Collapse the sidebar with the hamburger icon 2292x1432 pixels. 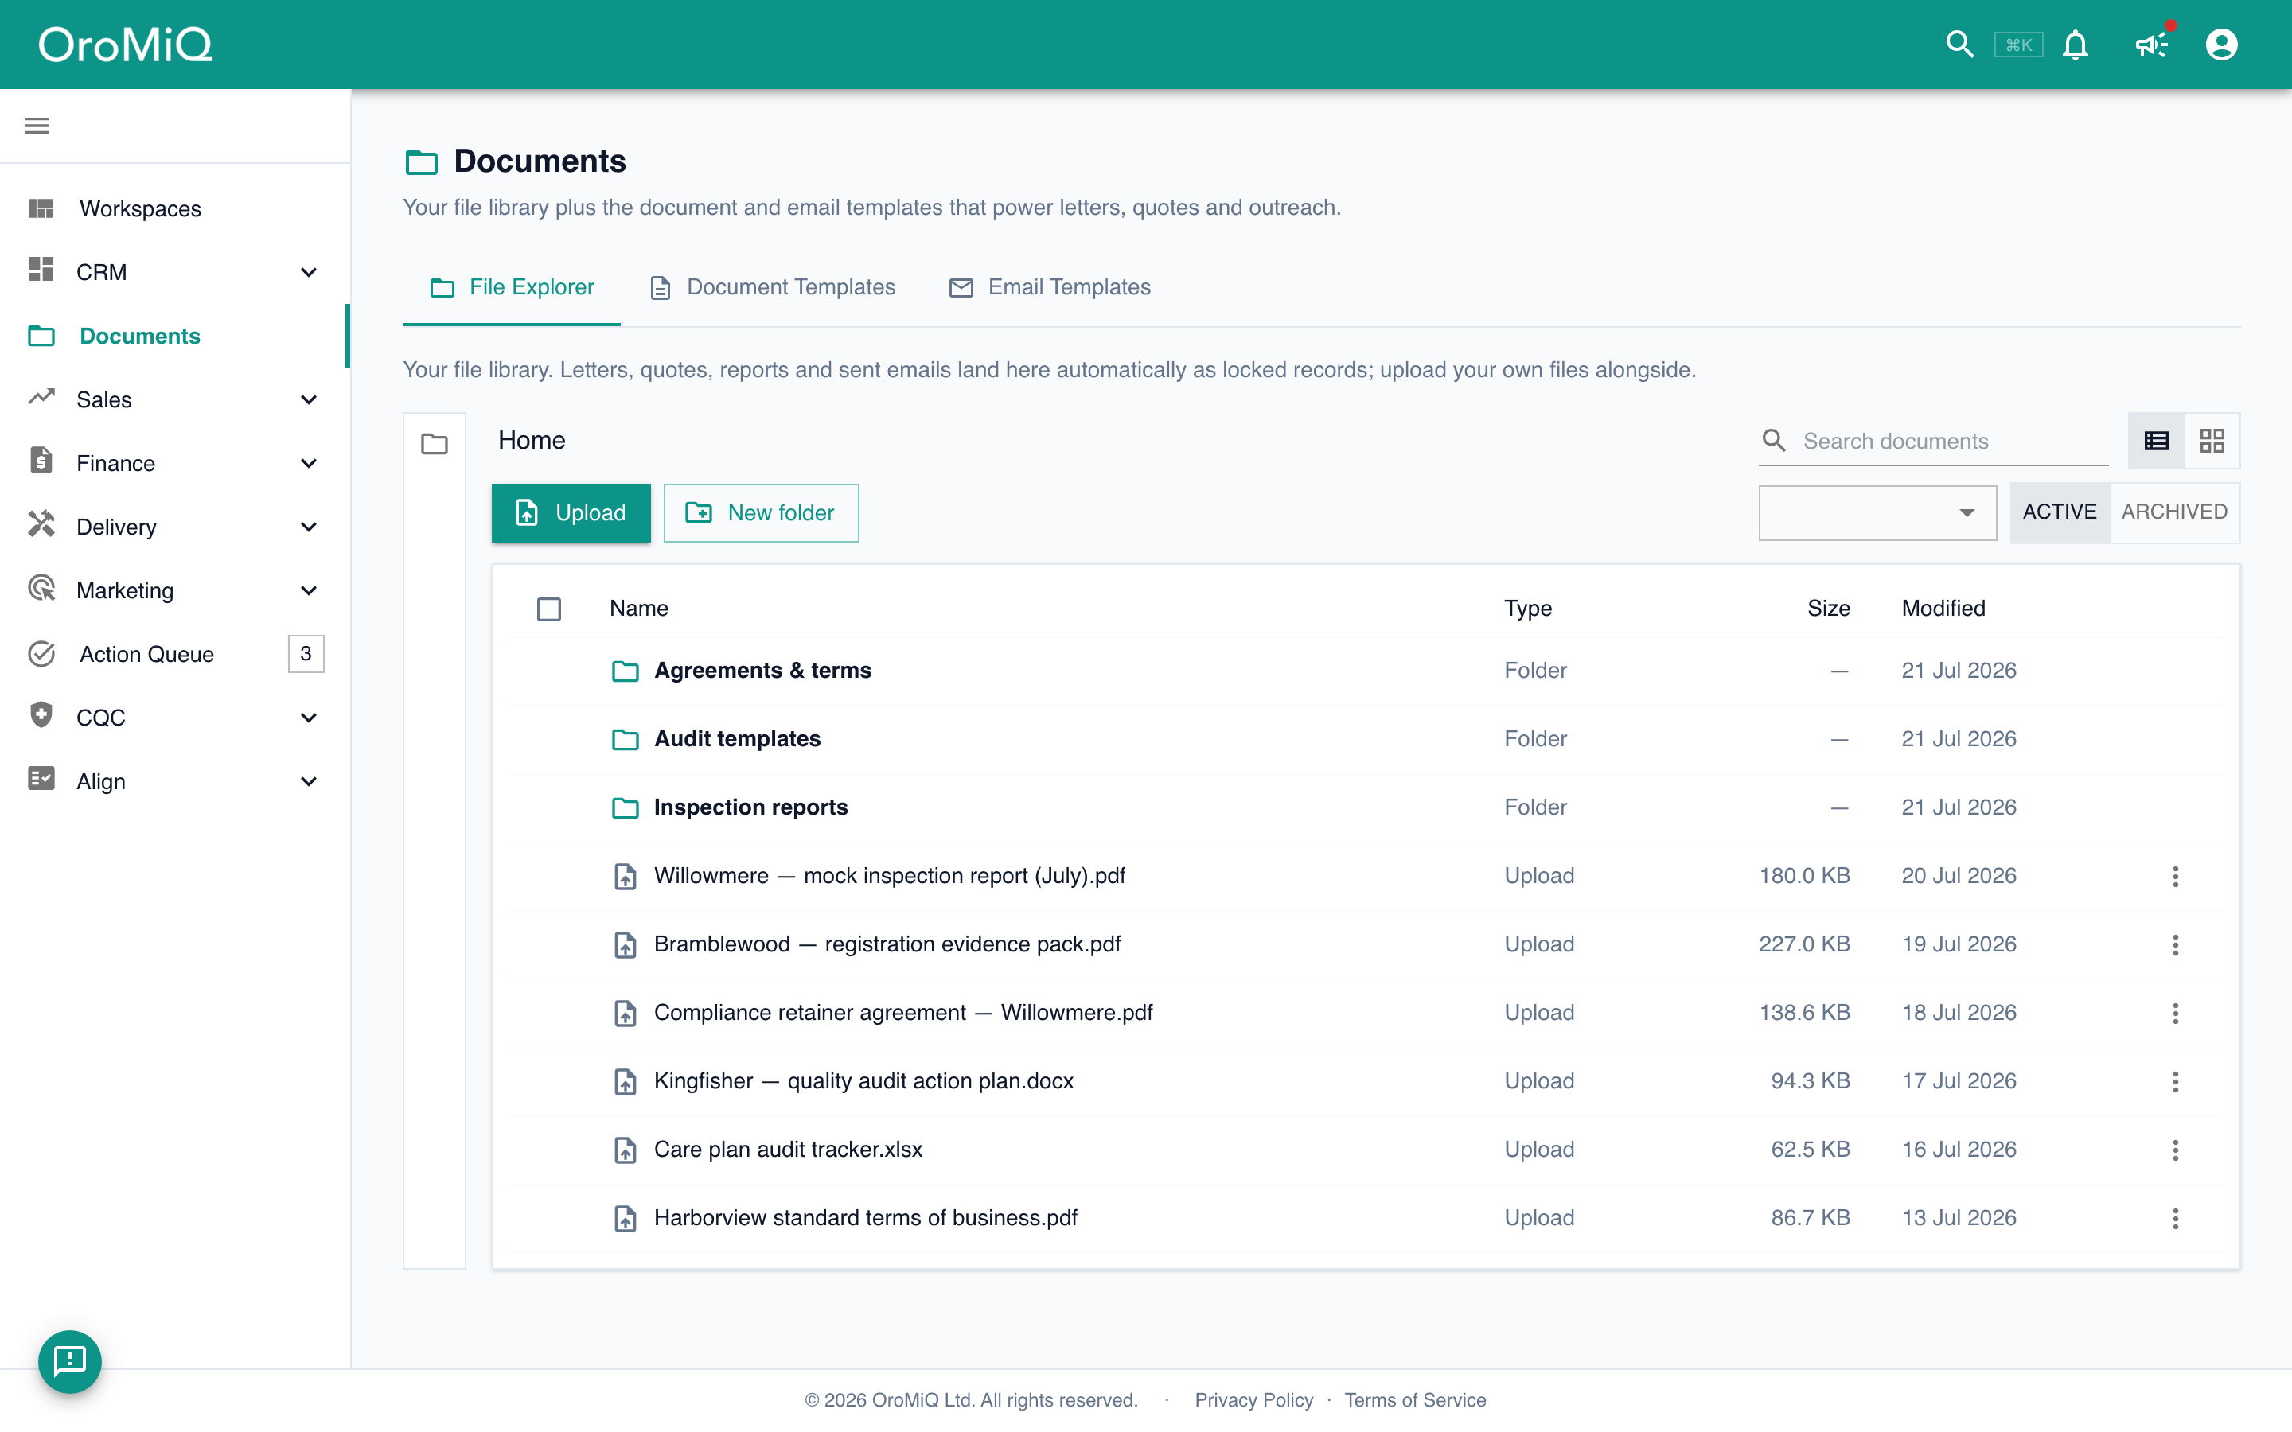point(36,126)
